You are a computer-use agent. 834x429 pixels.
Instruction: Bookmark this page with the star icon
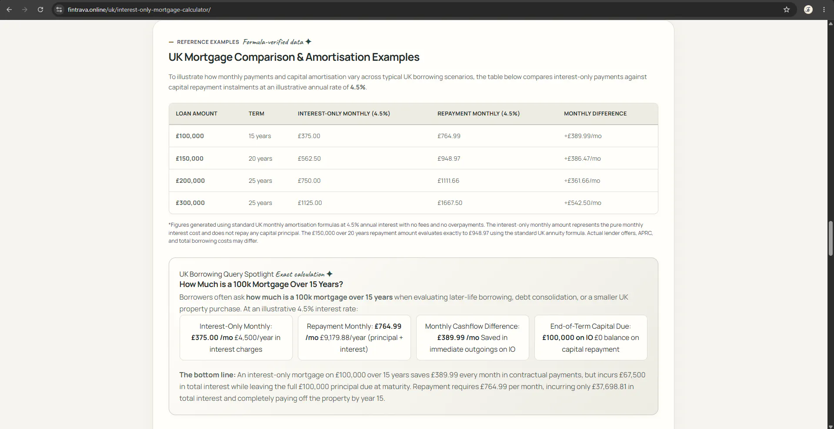(787, 10)
